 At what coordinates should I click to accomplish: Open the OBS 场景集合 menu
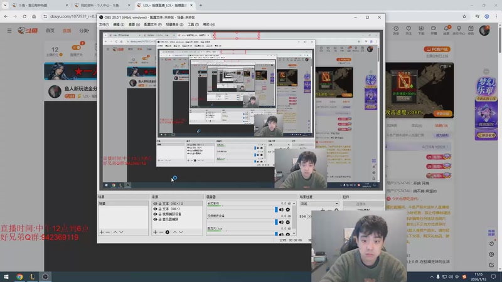tap(174, 24)
